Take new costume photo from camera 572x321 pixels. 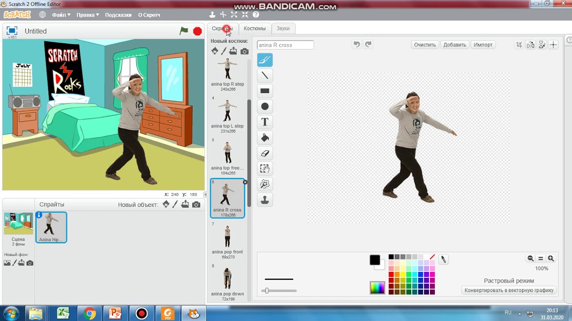[x=244, y=51]
